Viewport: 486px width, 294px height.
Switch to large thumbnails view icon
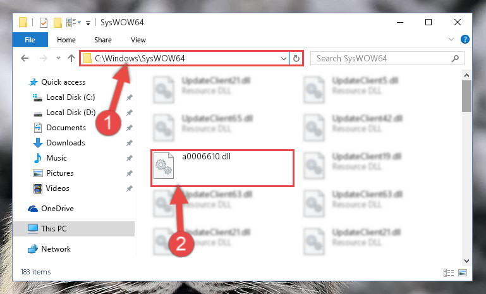click(463, 273)
